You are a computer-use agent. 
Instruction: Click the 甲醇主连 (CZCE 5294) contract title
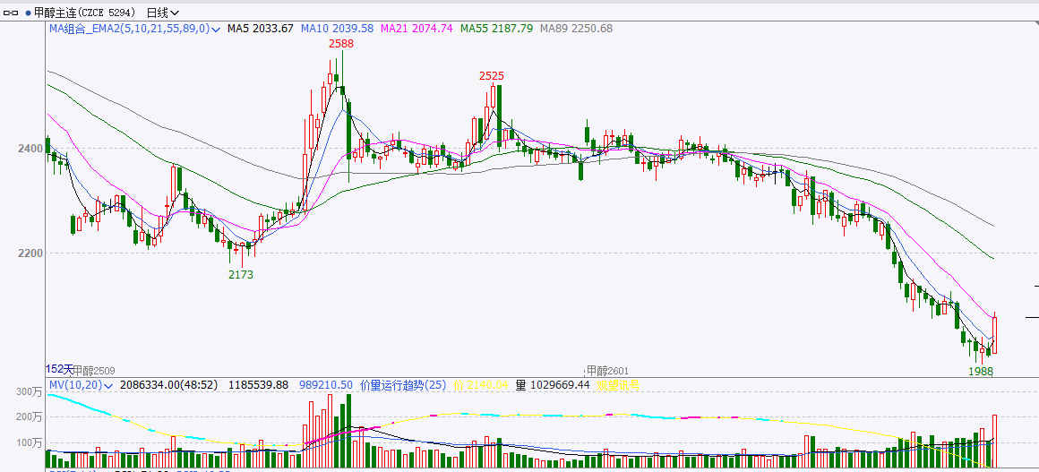pos(85,13)
